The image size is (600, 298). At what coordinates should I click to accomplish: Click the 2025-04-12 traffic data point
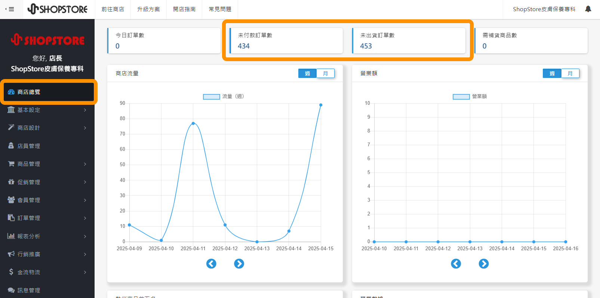coord(225,225)
